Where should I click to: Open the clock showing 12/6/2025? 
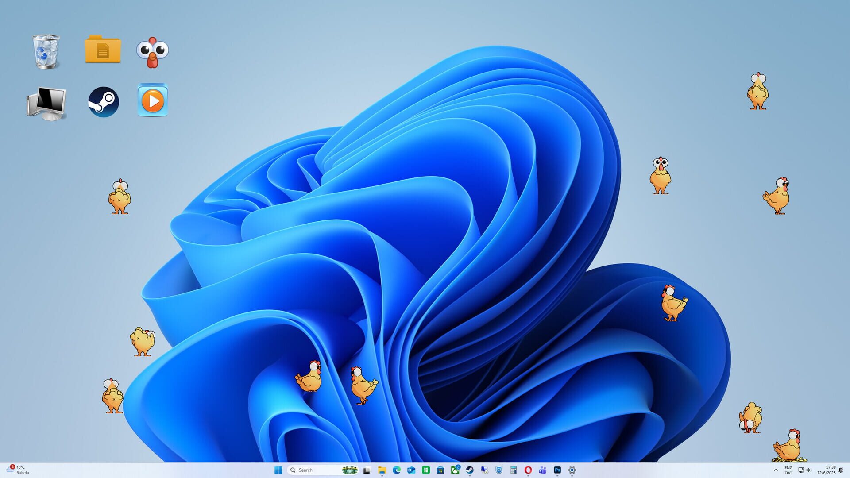click(831, 470)
